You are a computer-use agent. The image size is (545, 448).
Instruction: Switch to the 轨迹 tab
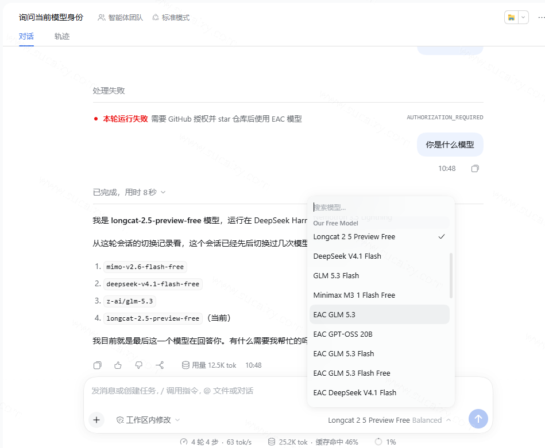click(62, 36)
